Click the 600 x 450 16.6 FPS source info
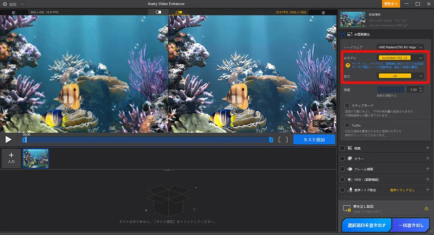The image size is (434, 235). pyautogui.click(x=44, y=13)
